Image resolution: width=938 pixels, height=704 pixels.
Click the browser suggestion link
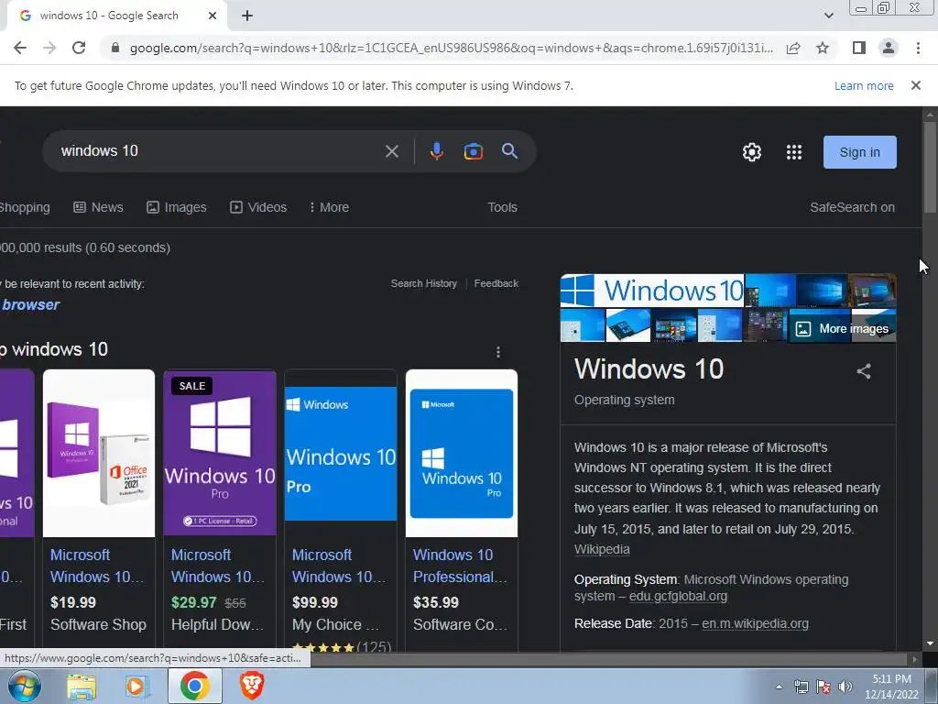tap(30, 304)
